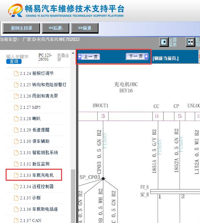This screenshot has width=200, height=223.
Task: Click SC_H connector label
Action: coord(144,195)
